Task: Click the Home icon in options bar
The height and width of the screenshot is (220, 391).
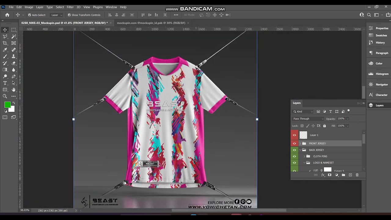Action: pos(7,15)
